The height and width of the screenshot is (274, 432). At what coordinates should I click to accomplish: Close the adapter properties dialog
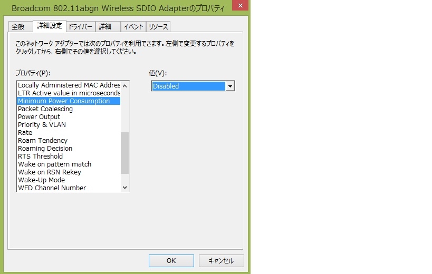[x=240, y=5]
